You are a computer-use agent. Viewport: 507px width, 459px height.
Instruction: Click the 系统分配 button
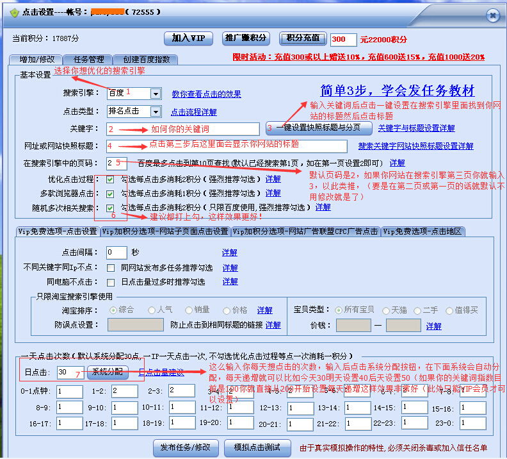tap(107, 372)
